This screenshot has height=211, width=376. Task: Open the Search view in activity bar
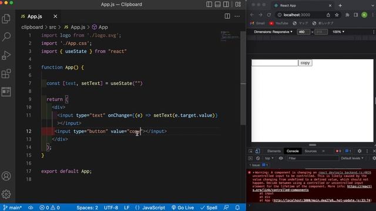(6, 36)
